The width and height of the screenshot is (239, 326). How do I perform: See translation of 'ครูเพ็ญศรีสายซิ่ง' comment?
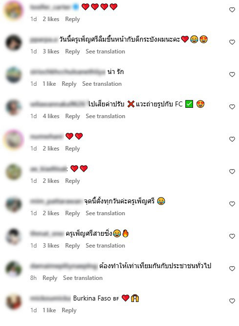pyautogui.click(x=105, y=246)
